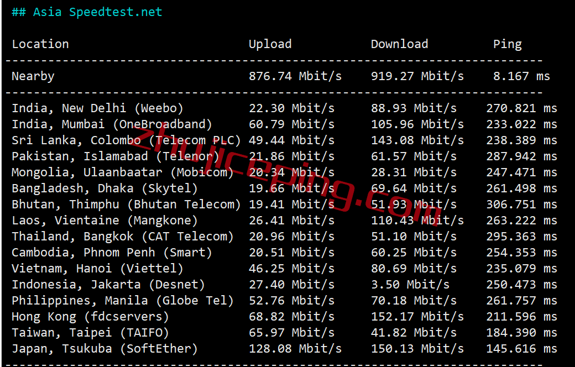
Task: Click Bangkok ping 295.363 ms
Action: (521, 237)
